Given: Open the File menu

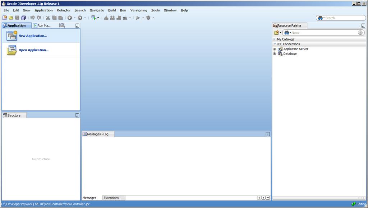Looking at the screenshot, I should [6, 10].
